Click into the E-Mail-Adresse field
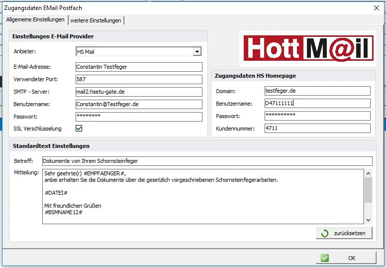Viewport: 386px width, 268px height. pos(139,67)
